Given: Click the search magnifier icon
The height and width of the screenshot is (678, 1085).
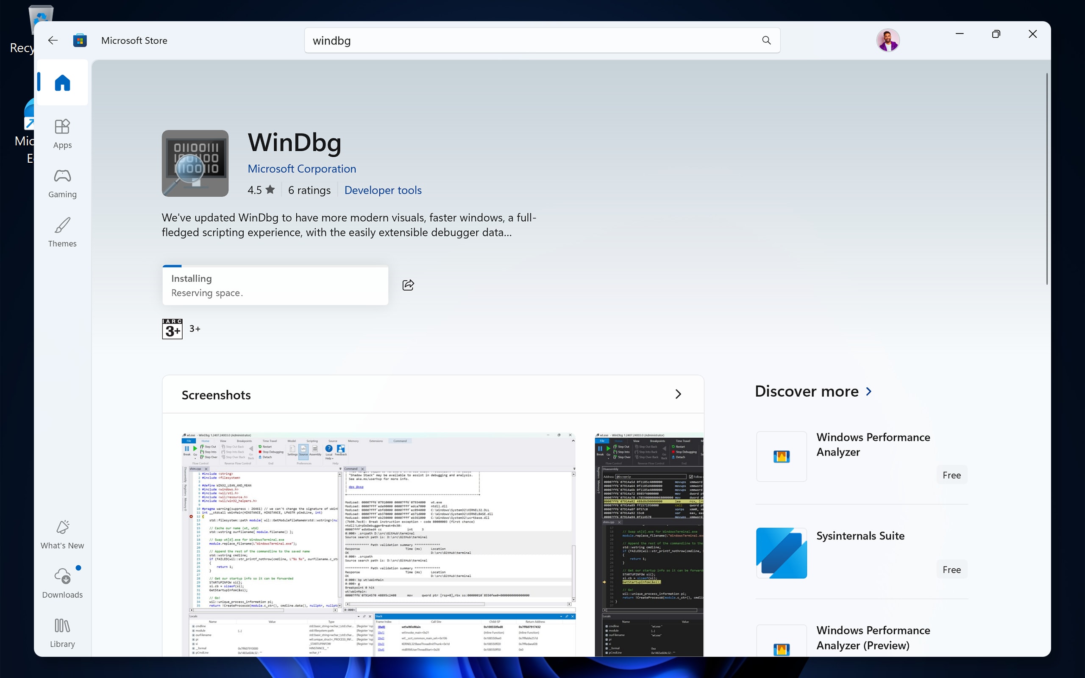Looking at the screenshot, I should [x=766, y=40].
